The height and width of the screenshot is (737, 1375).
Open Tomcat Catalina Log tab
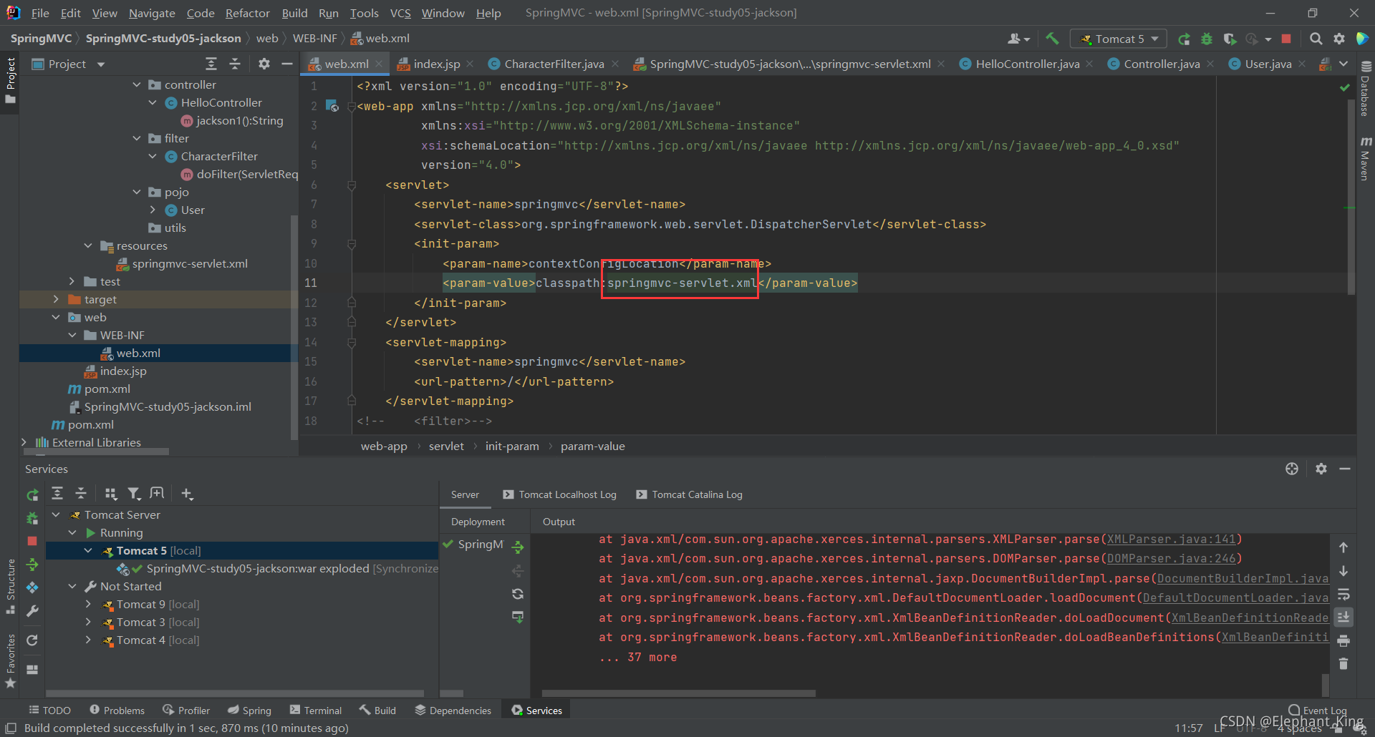(x=689, y=494)
